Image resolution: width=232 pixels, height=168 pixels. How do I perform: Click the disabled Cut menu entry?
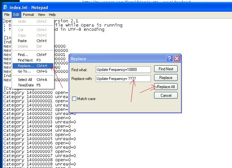tap(33, 30)
